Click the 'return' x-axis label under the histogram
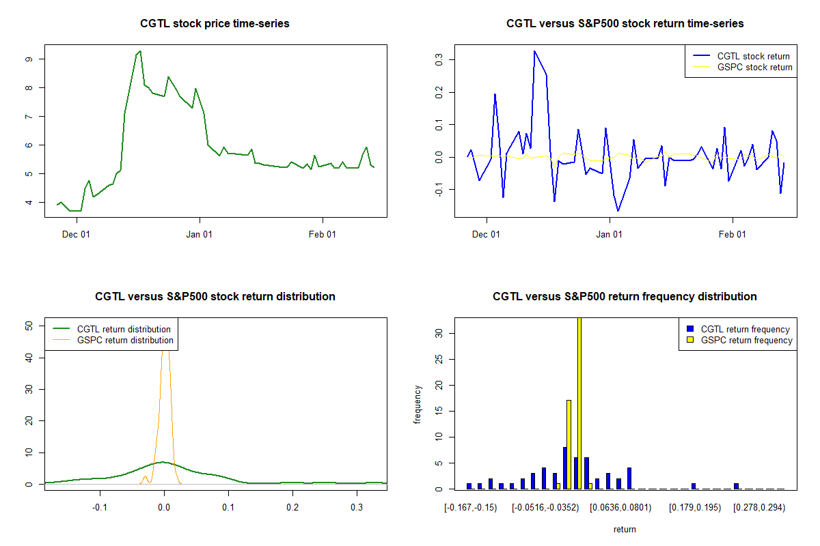820x546 pixels. (625, 529)
